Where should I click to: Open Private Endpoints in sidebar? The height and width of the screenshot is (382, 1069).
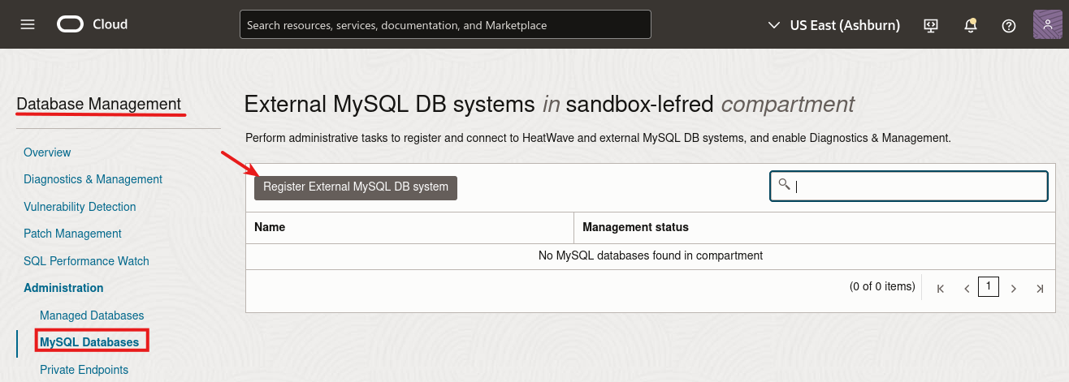(84, 370)
